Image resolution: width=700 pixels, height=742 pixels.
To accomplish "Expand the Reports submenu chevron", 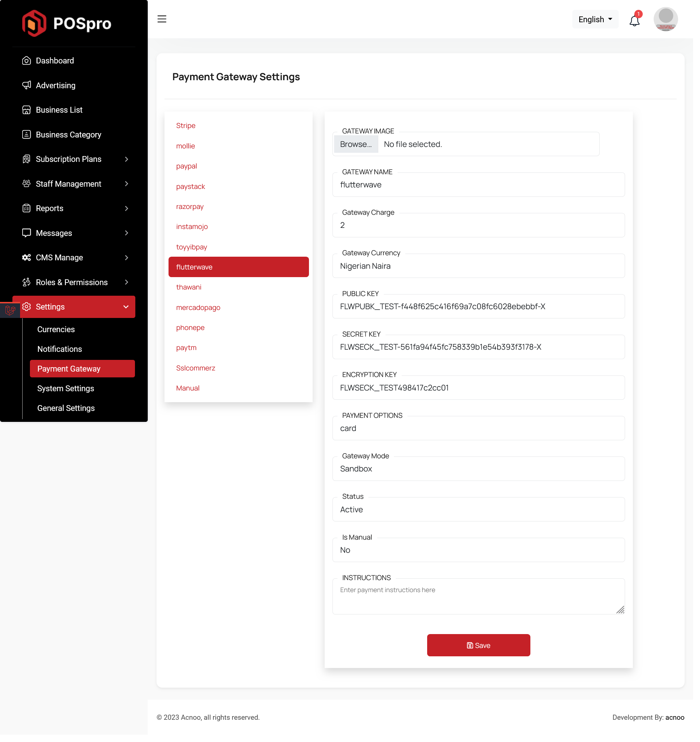I will pos(127,208).
